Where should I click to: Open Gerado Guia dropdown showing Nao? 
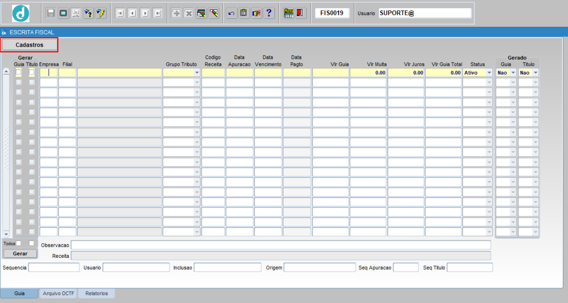(513, 73)
